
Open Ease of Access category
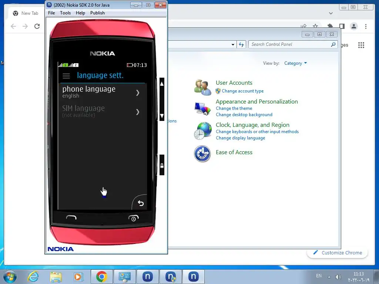pyautogui.click(x=234, y=152)
